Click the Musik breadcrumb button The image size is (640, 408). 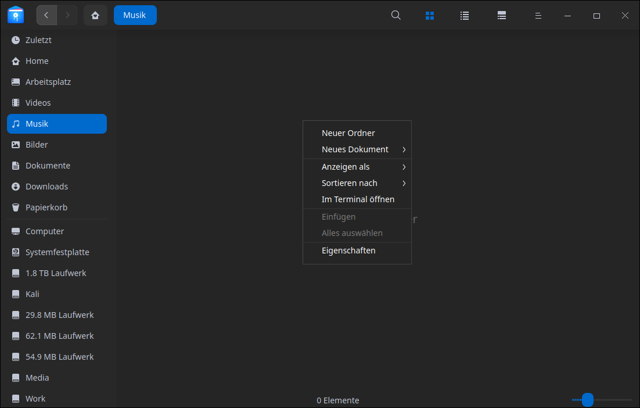135,15
